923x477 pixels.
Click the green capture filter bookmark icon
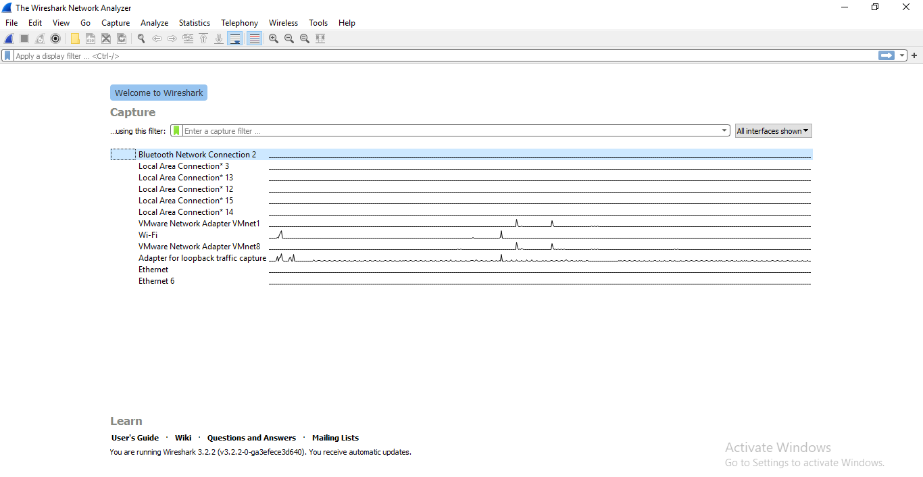[x=176, y=131]
